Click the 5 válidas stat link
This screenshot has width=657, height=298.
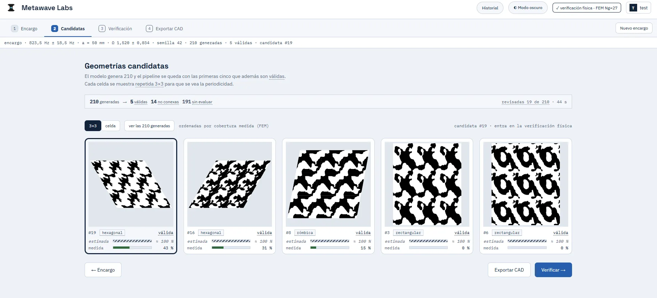pos(139,102)
